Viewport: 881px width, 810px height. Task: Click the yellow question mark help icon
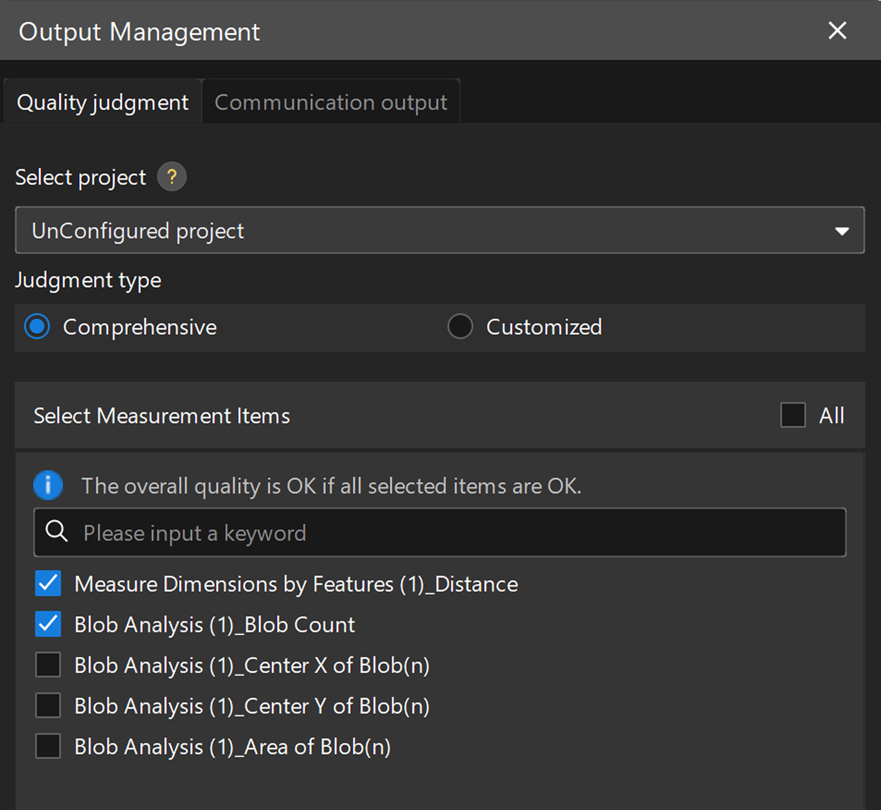(172, 177)
